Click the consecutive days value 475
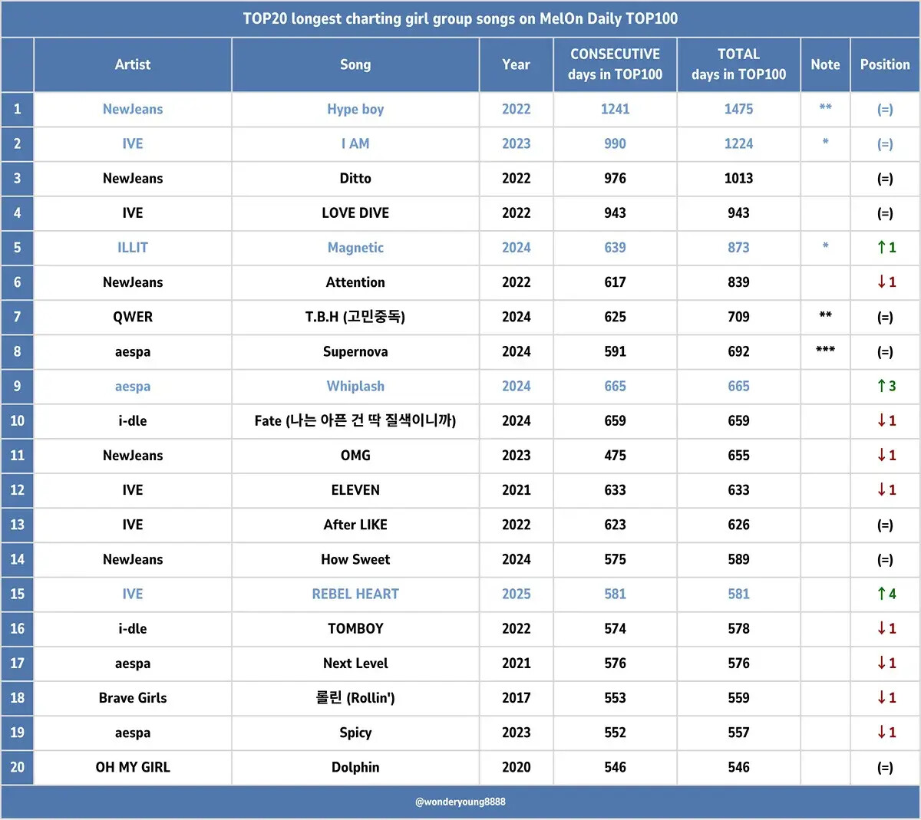This screenshot has height=820, width=921. click(x=615, y=455)
